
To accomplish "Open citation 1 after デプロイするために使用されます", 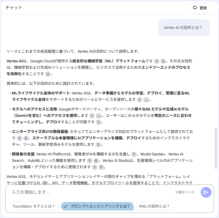I will 95,167.
